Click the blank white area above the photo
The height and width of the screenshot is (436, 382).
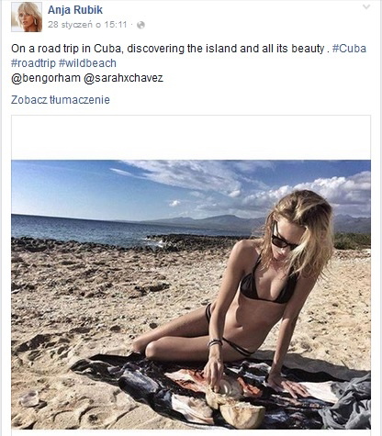pos(191,138)
